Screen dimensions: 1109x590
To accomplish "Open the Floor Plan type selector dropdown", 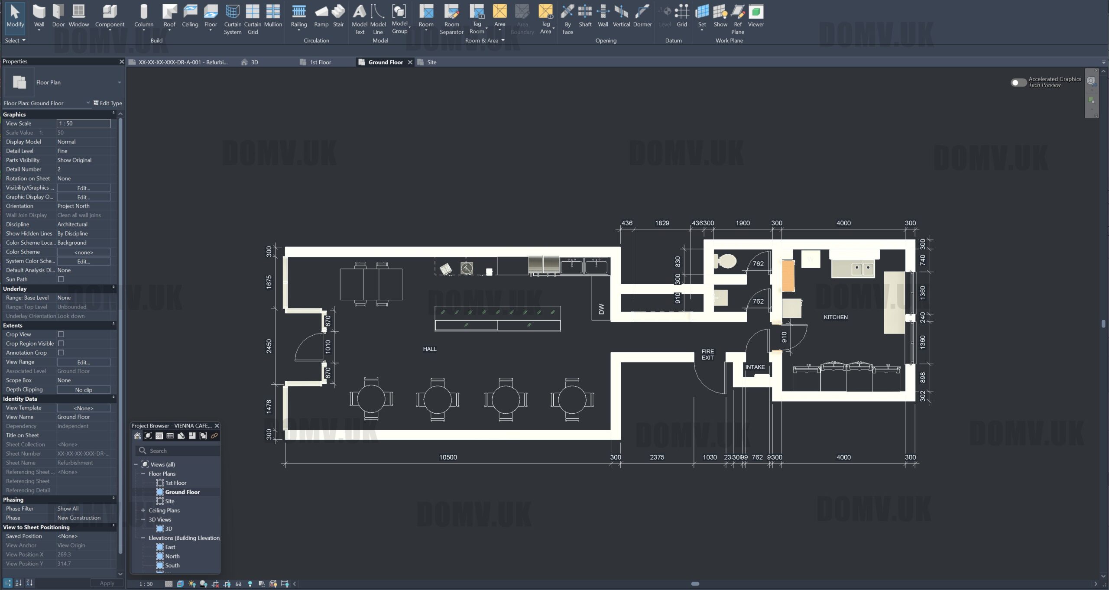I will pos(119,82).
